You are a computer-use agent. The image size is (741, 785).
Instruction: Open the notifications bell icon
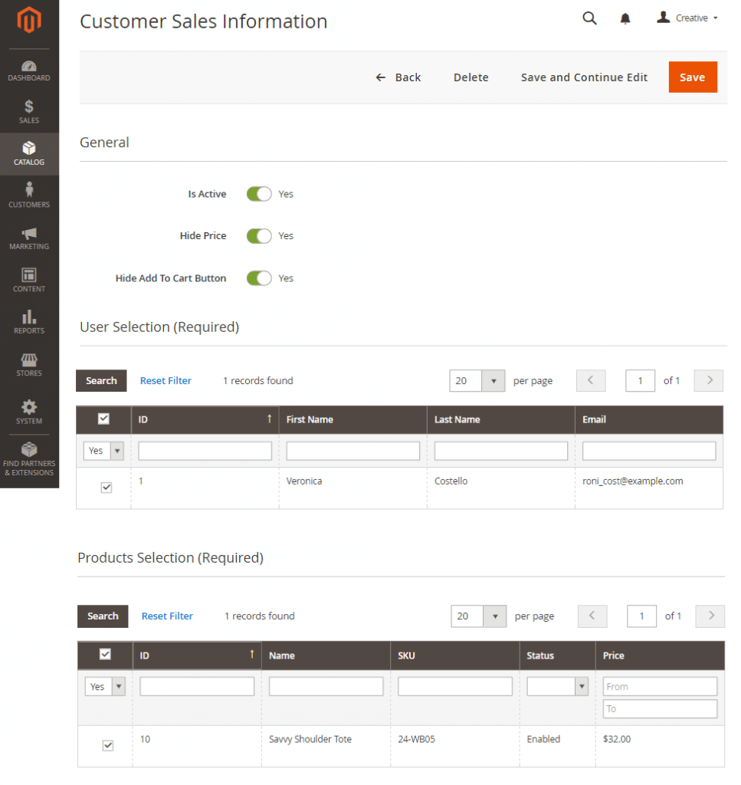pyautogui.click(x=625, y=18)
